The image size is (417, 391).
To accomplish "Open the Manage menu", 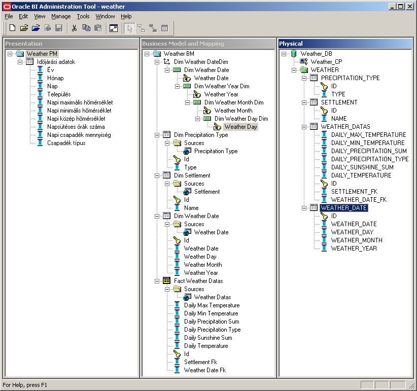I will pyautogui.click(x=61, y=16).
